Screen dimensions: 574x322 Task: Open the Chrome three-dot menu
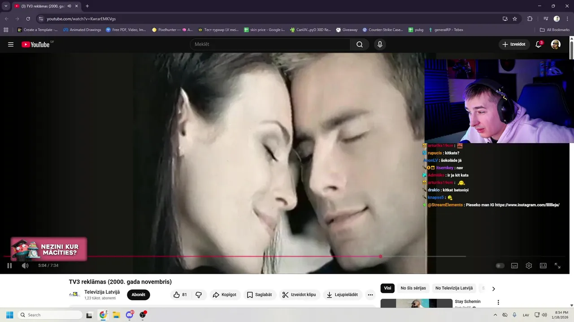(567, 19)
